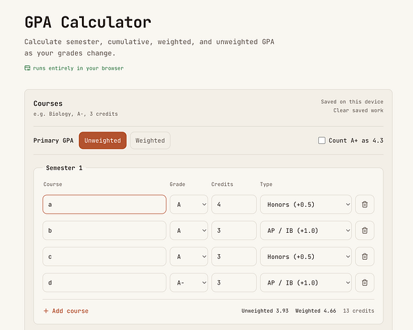Click the 'Clear saved work' link
This screenshot has width=413, height=330.
coord(358,110)
